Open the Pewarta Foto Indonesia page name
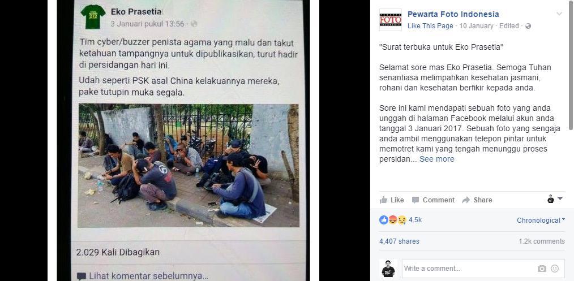The height and width of the screenshot is (281, 574). (x=453, y=14)
